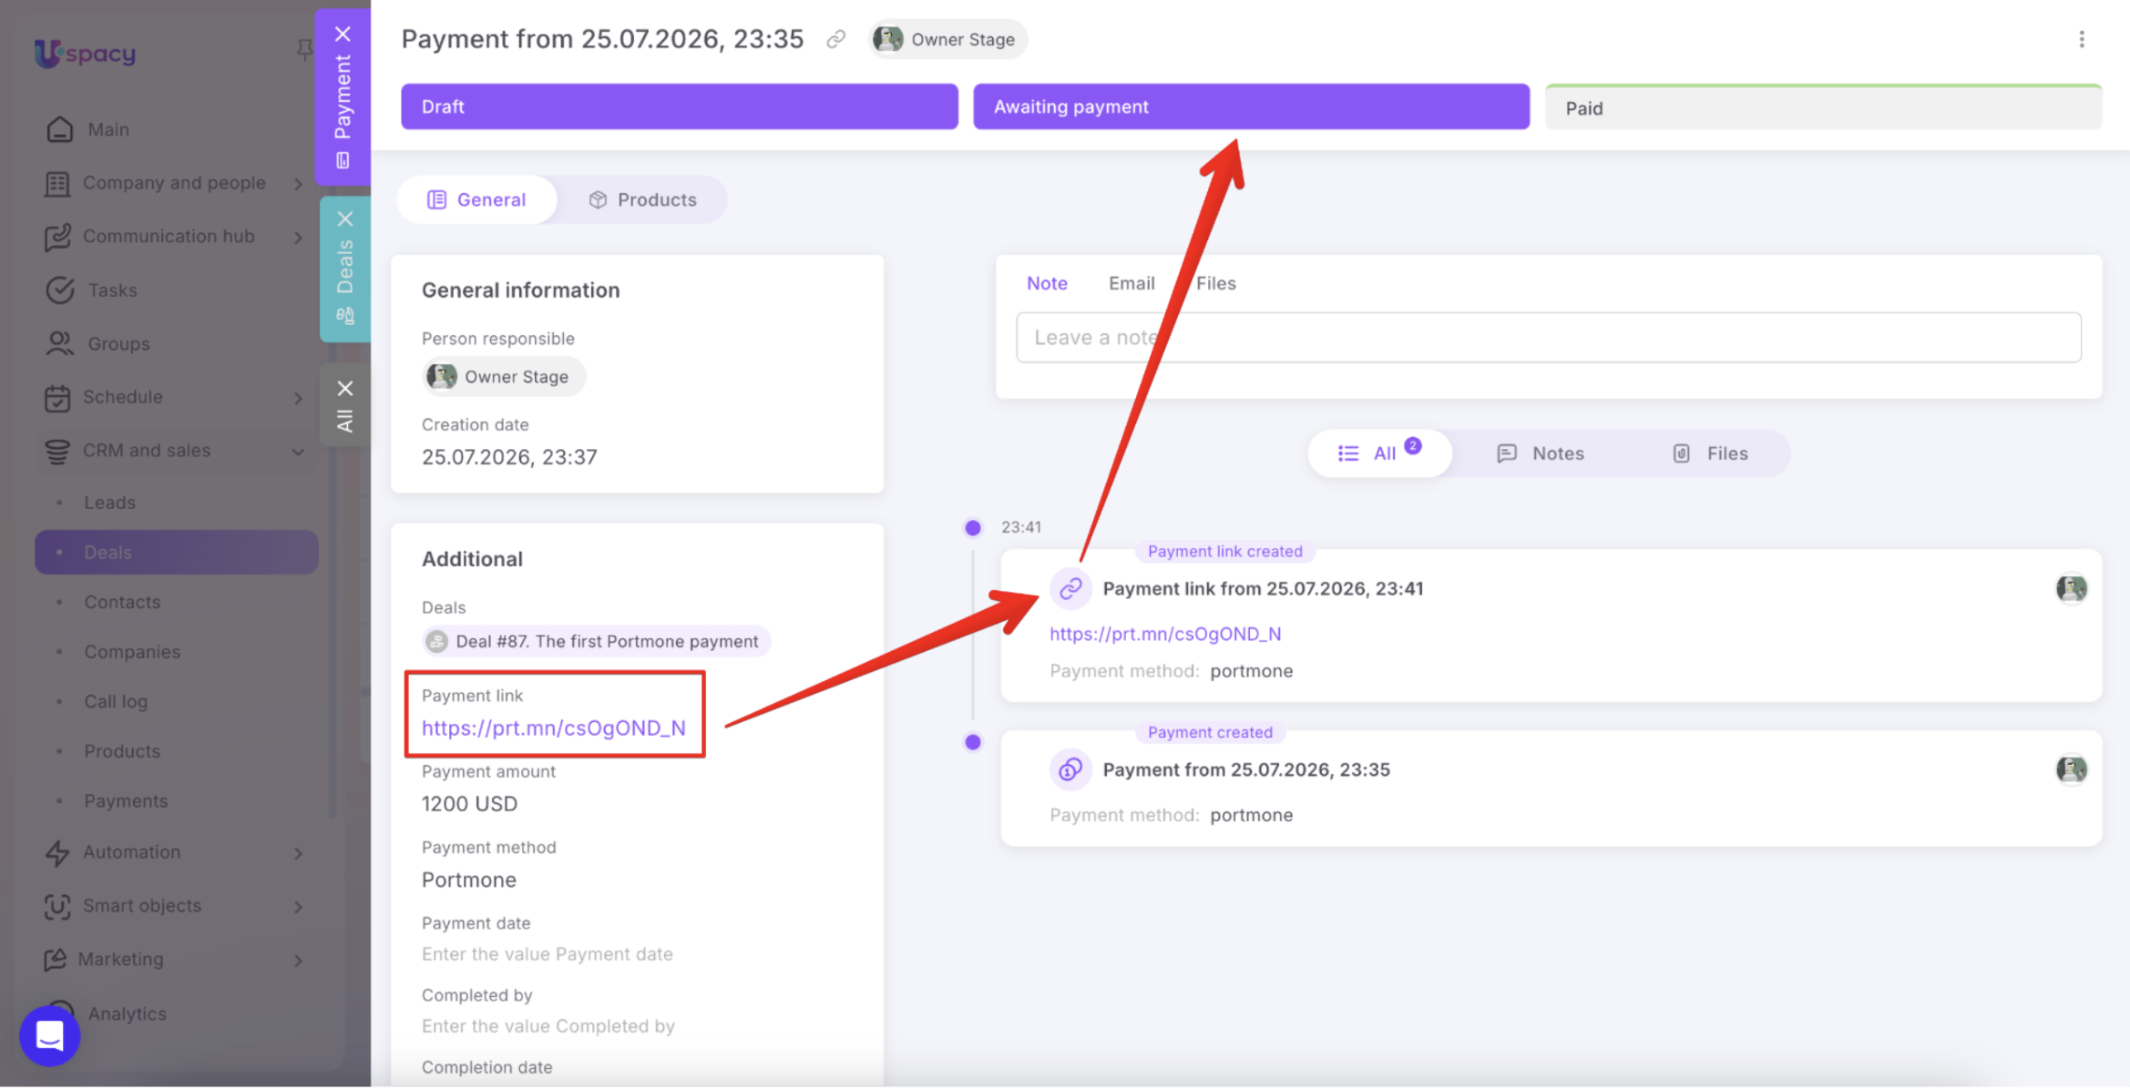Open Tasks checkmark icon
Screen dimensions: 2130x1089
[x=59, y=290]
